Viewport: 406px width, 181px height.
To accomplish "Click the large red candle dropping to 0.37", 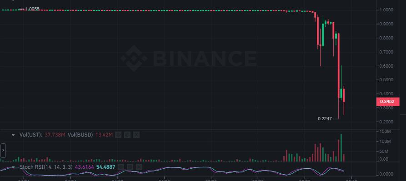I will (x=339, y=66).
